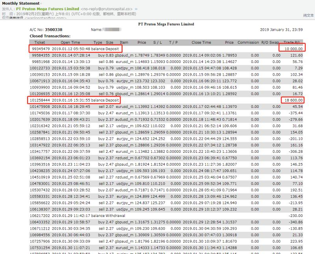
Task: Select ticket number 106433352
Action: tap(40, 222)
